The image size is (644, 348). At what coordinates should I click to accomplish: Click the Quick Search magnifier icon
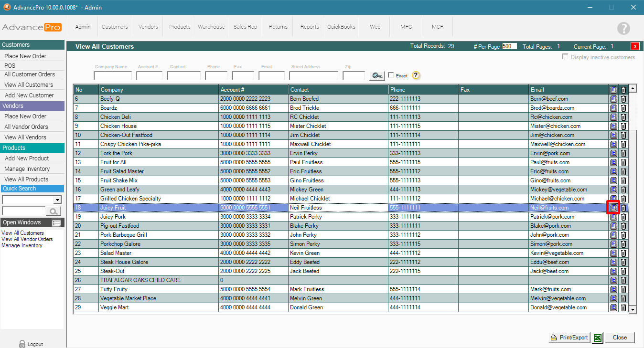coord(54,211)
